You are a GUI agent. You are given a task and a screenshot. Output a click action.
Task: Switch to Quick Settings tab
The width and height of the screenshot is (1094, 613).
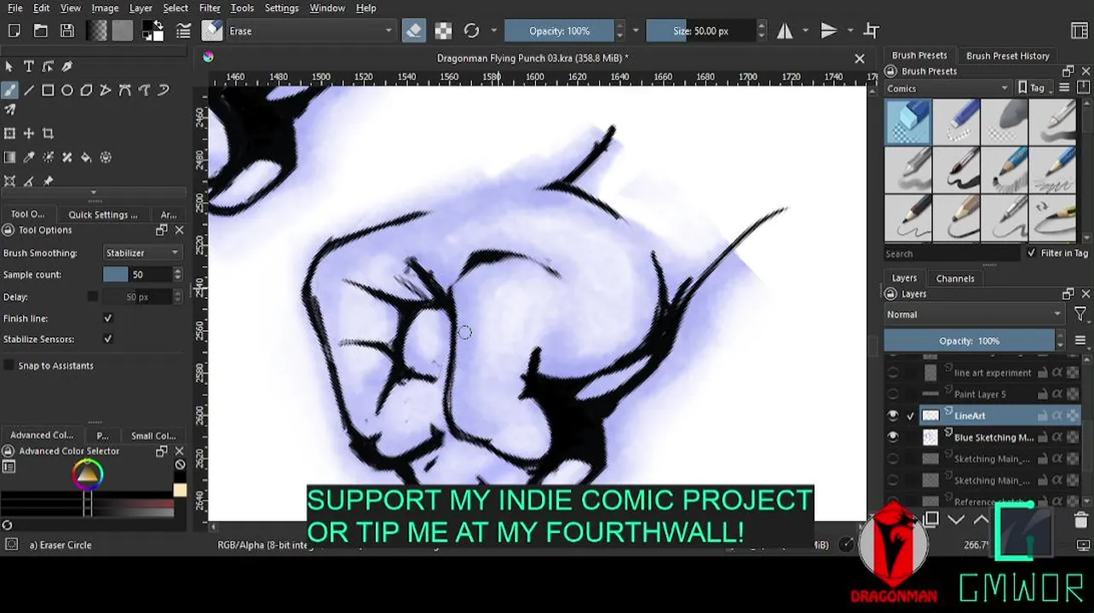103,215
